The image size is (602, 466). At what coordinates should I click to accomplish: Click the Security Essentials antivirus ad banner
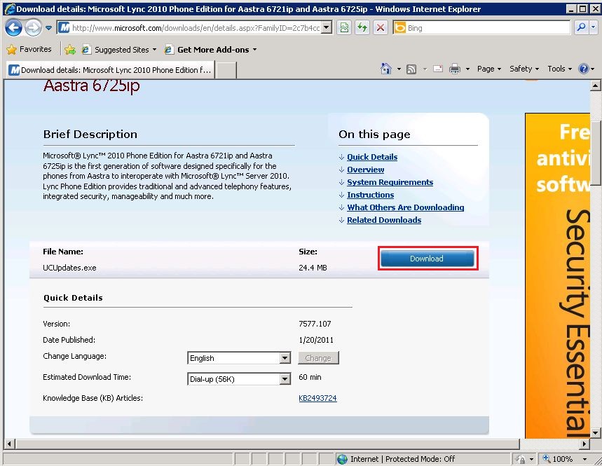click(x=557, y=275)
